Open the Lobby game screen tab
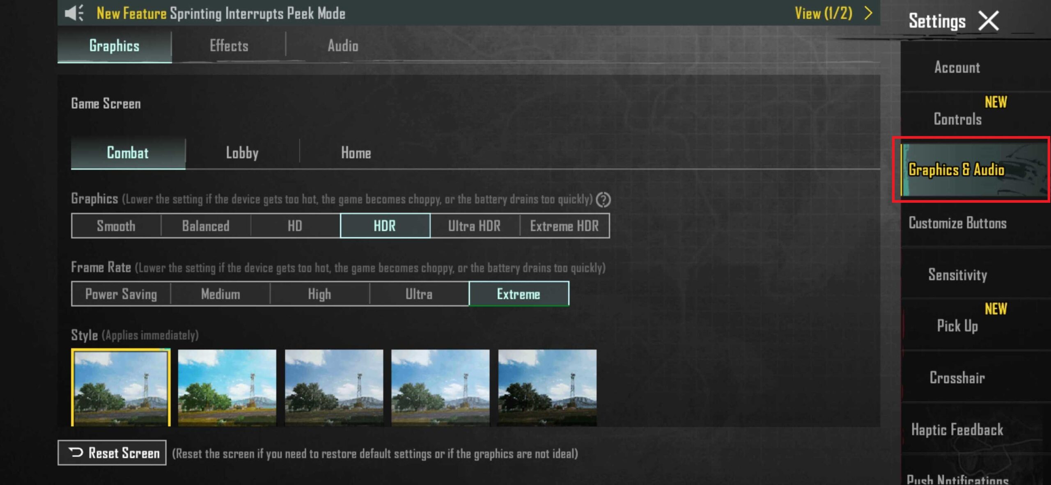Screen dimensions: 1051x485 pyautogui.click(x=242, y=153)
